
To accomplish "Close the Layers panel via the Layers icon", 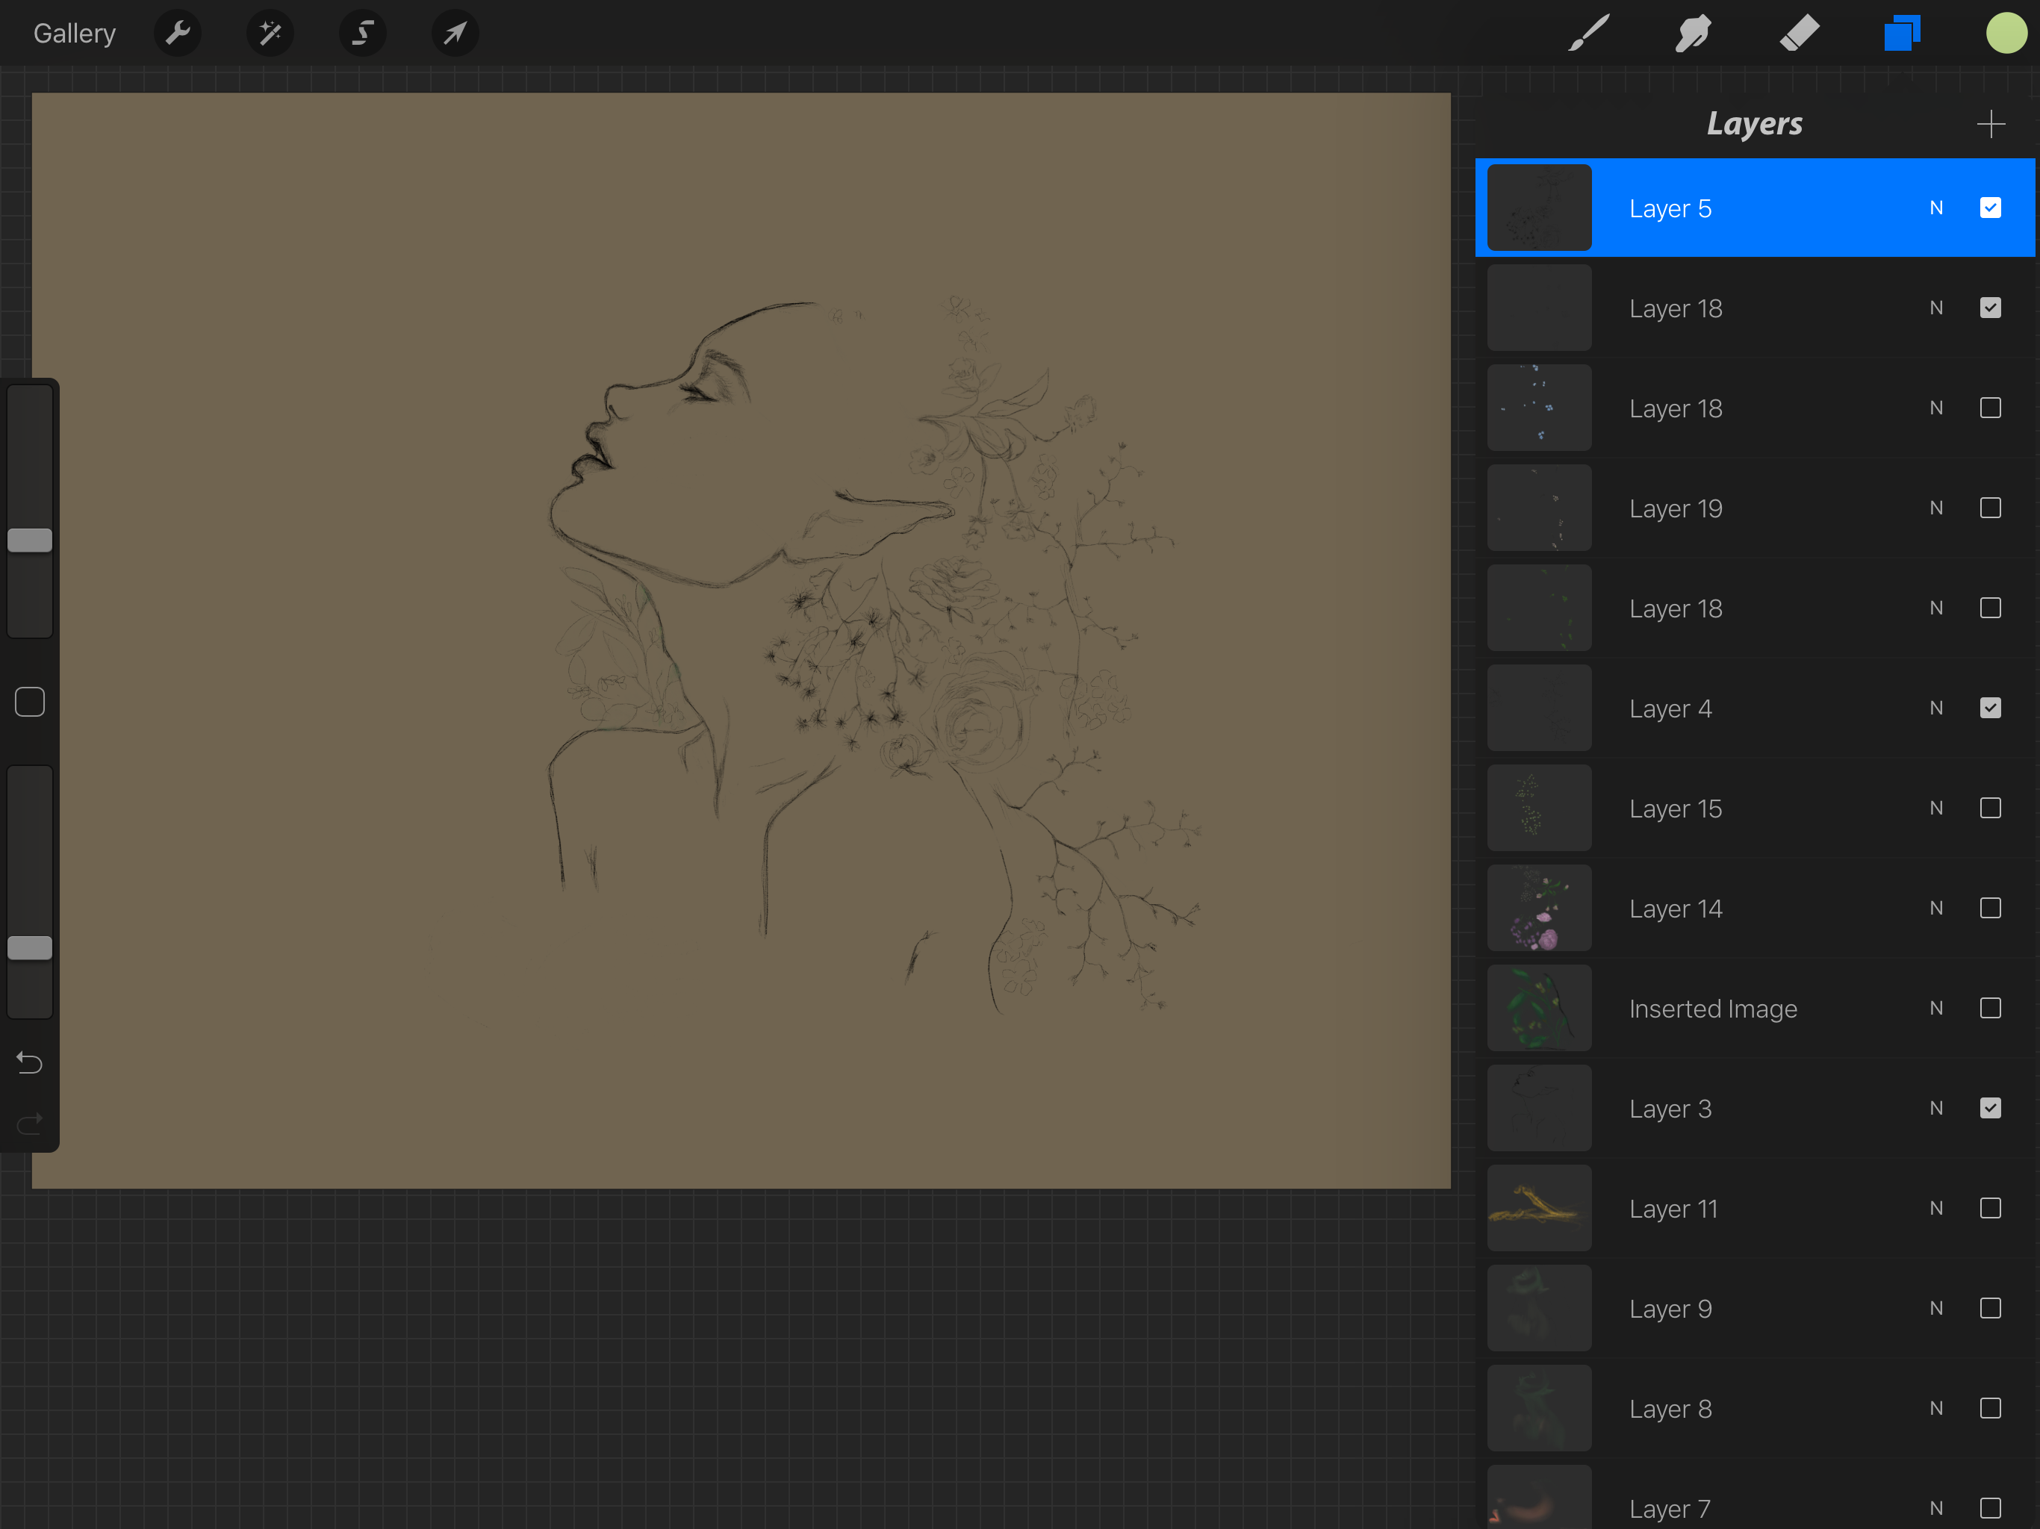I will (x=1902, y=34).
